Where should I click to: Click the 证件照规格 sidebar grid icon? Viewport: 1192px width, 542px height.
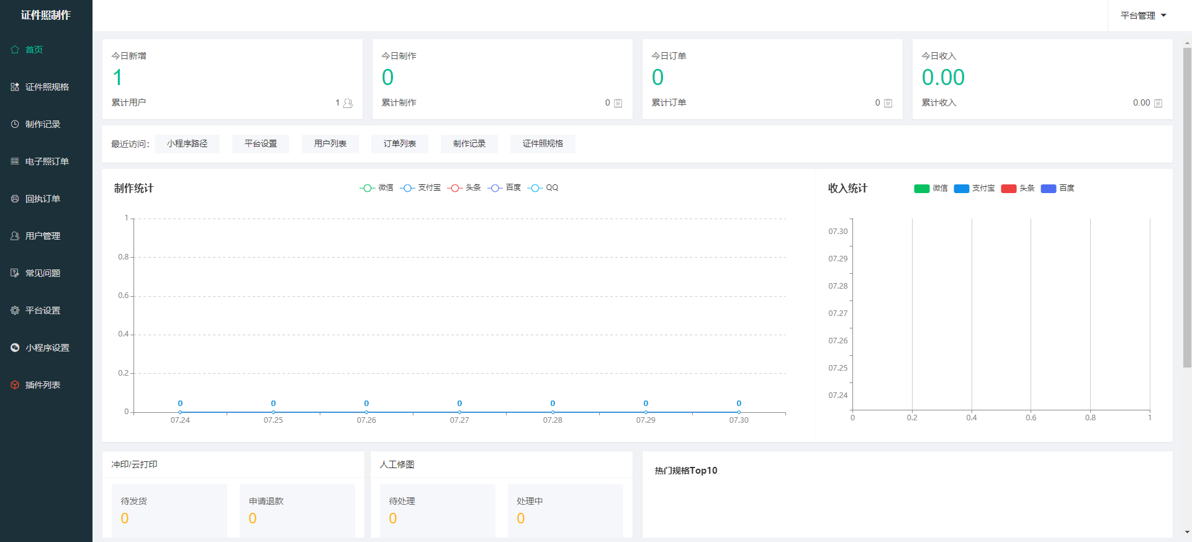click(x=15, y=87)
